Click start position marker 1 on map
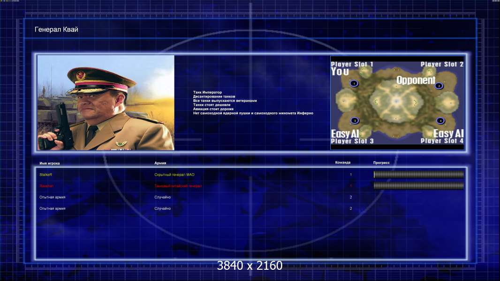Viewport: 500px width, 281px height. (x=354, y=84)
